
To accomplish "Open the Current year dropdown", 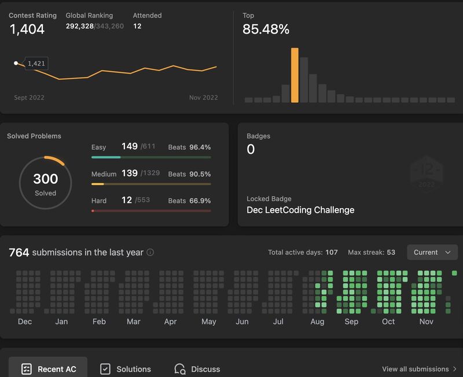I will 432,253.
